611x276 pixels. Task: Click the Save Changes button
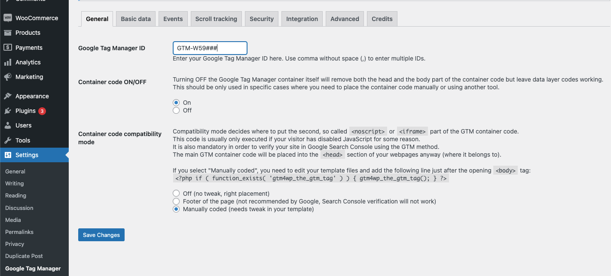point(101,235)
